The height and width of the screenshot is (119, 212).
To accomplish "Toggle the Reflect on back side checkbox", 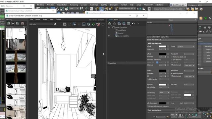I will tap(172, 57).
